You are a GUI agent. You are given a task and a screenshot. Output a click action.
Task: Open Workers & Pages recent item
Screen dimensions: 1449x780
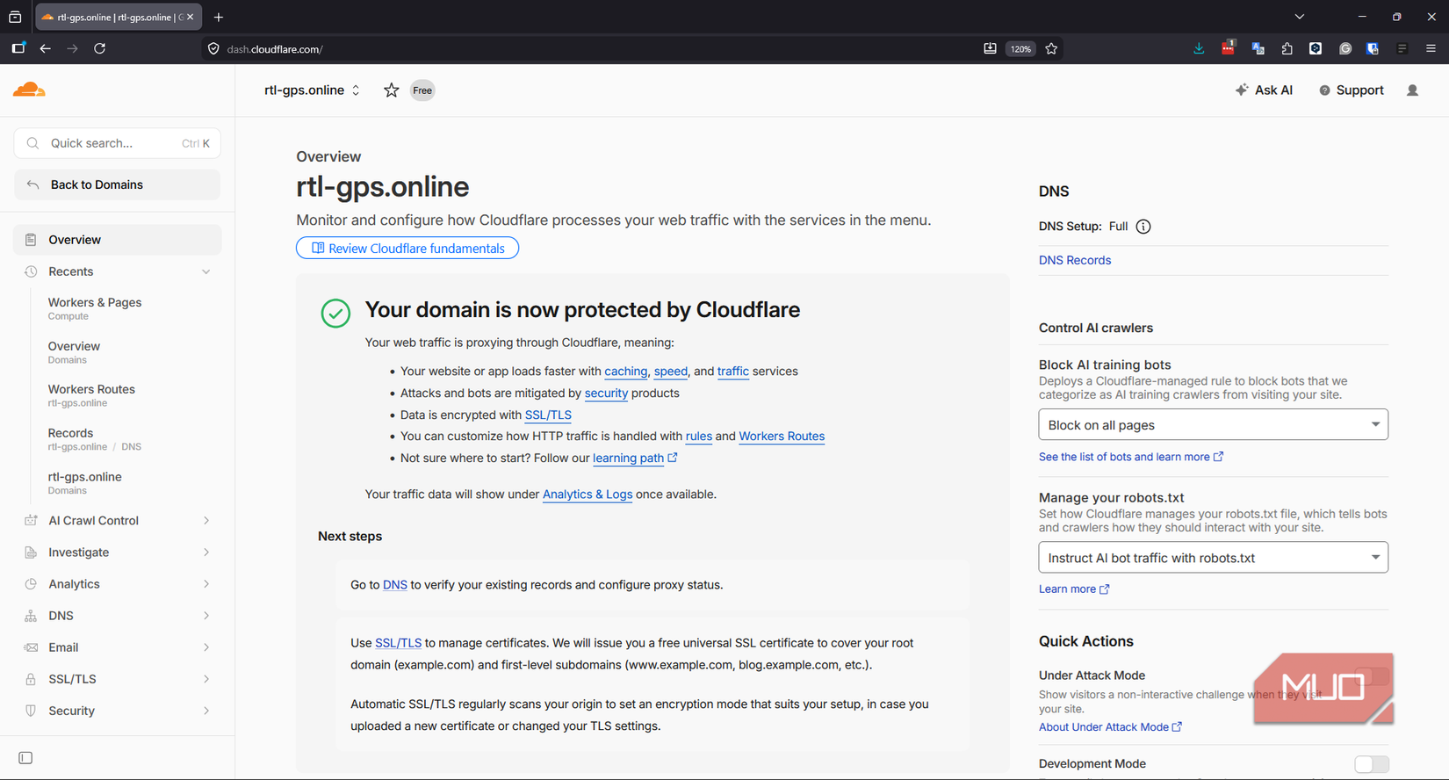point(95,308)
